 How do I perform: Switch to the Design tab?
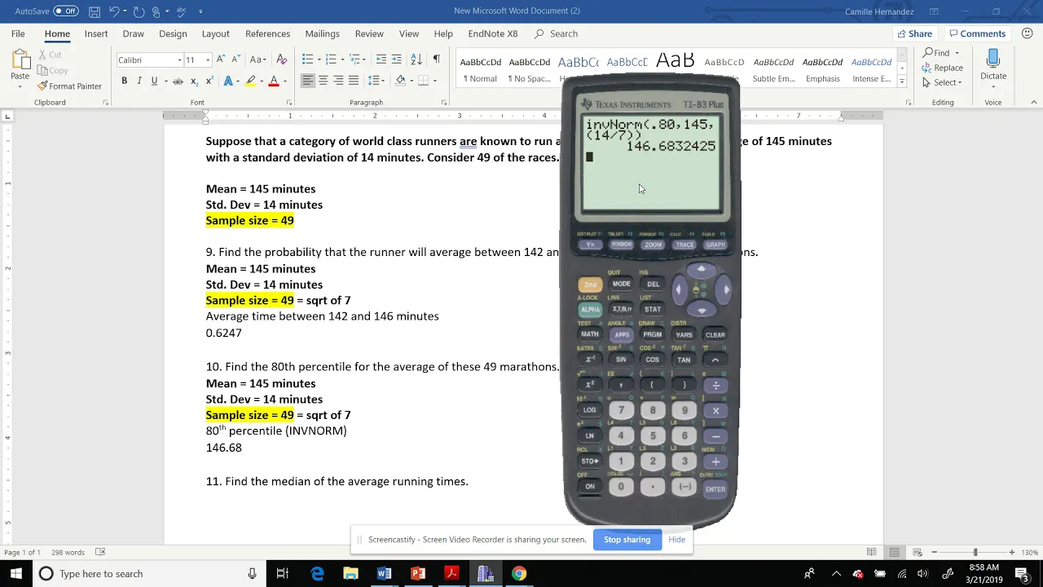173,33
